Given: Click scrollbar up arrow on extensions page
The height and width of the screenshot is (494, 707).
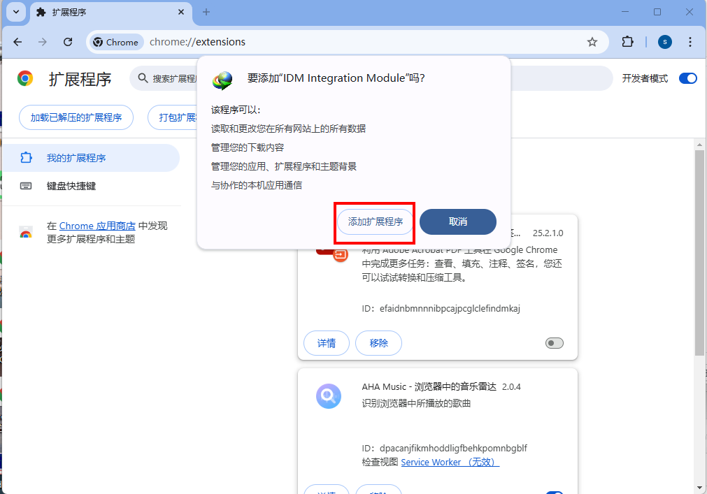Looking at the screenshot, I should [x=699, y=145].
